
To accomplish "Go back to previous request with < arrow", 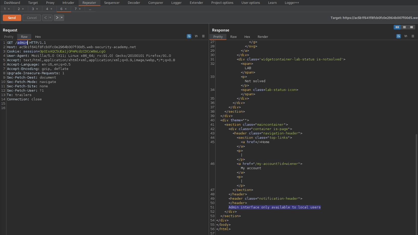I will [45, 18].
